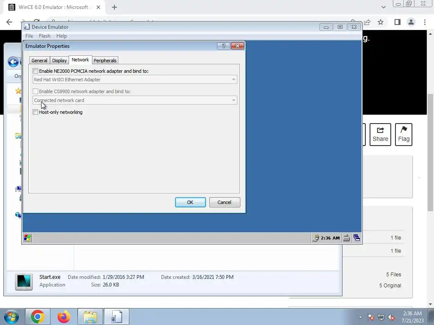Screen dimensions: 434x325
Task: Click the Flag button on the webpage
Action: point(403,135)
